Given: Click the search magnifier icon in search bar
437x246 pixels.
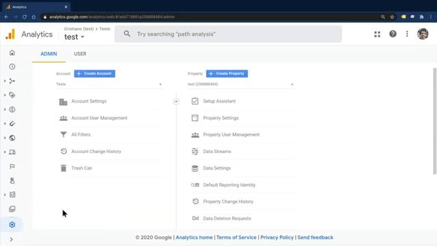Looking at the screenshot, I should pos(127,33).
